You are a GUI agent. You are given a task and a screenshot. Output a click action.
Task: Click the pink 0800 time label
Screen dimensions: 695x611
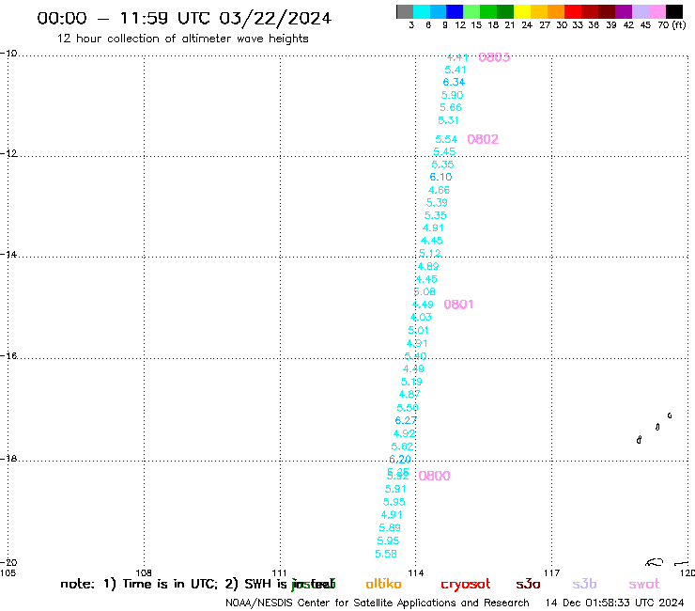434,476
